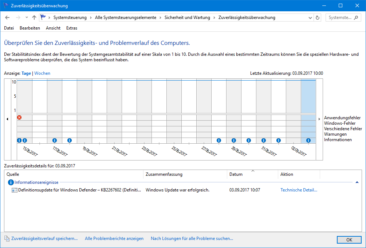Open the recent locations dropdown arrow
This screenshot has width=366, height=248.
27,18
